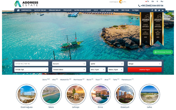Go to Satın Alma Rehberi
This screenshot has width=176, height=110.
[x=83, y=10]
